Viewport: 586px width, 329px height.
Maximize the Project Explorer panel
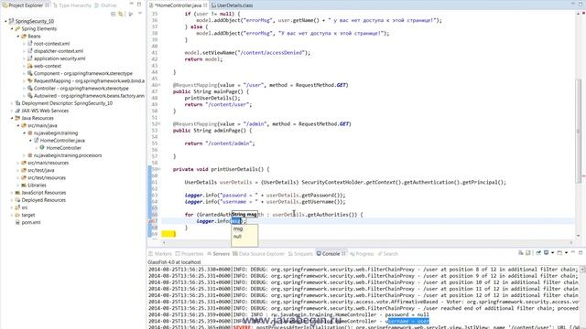pyautogui.click(x=139, y=4)
